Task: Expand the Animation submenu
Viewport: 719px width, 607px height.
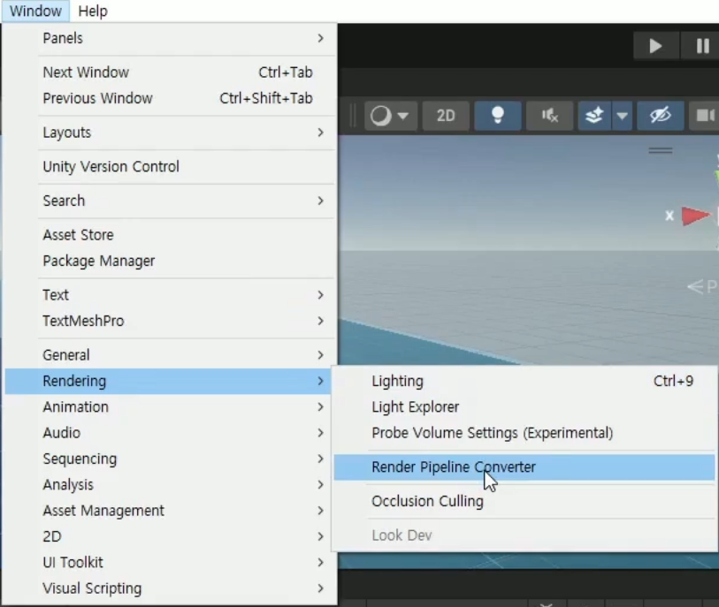Action: [x=168, y=406]
